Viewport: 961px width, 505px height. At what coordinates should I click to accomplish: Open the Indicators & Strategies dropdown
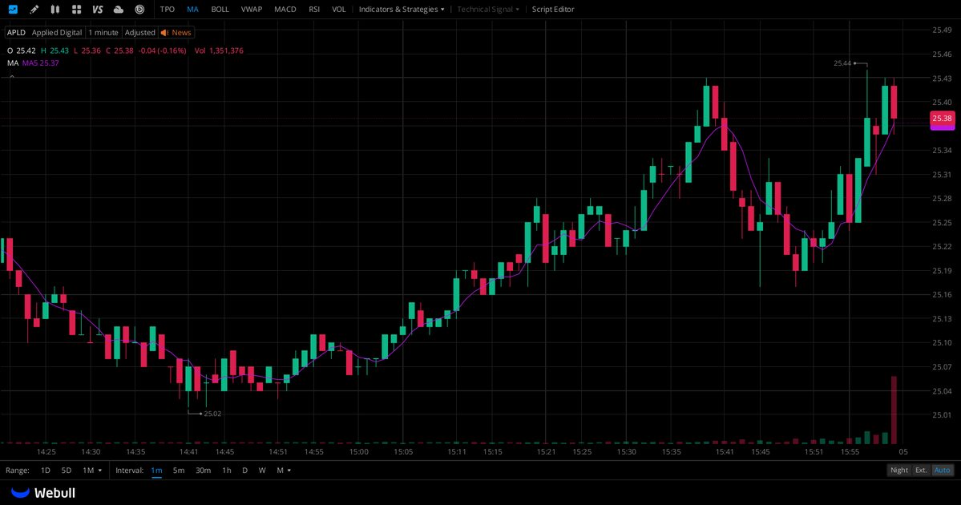tap(402, 9)
